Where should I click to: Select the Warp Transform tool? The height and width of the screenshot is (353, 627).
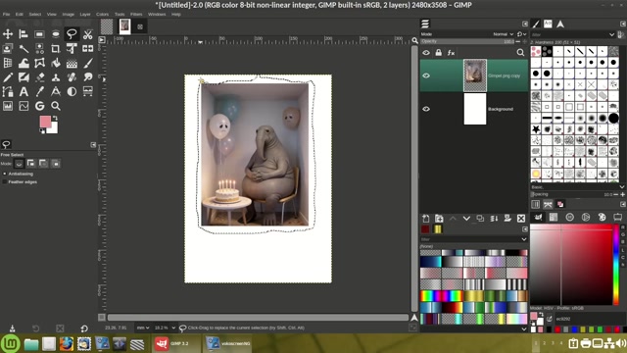coord(24,63)
